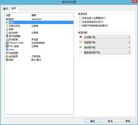Select the 共享文件夹 row label
The width and height of the screenshot is (138, 125).
[14, 26]
